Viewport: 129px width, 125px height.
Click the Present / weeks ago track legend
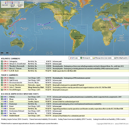click(13, 4)
